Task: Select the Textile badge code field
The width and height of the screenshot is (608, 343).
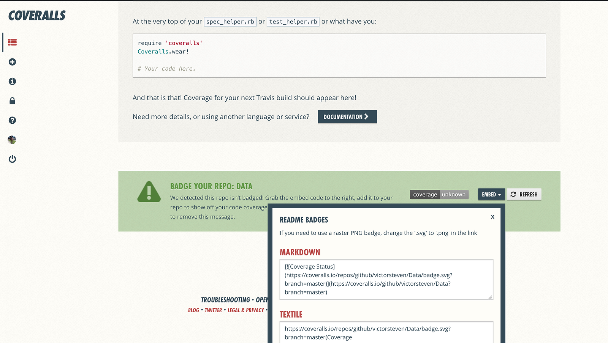Action: point(386,332)
